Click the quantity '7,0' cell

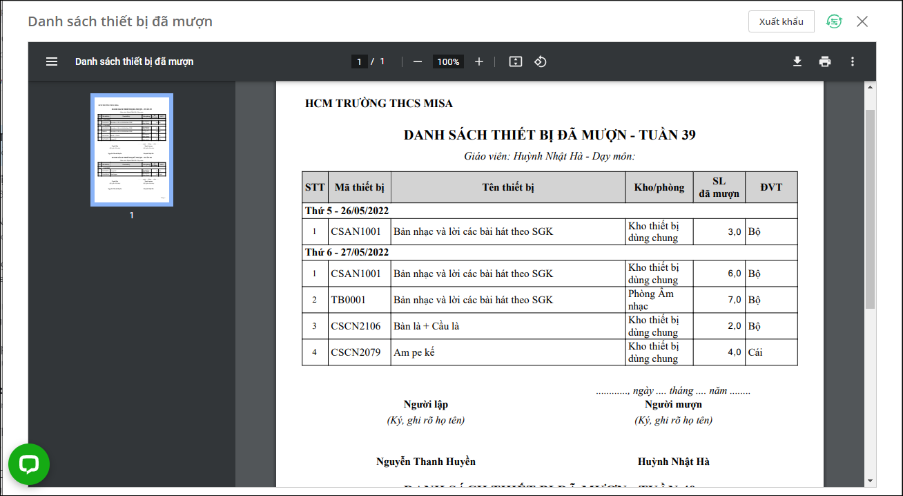click(719, 300)
